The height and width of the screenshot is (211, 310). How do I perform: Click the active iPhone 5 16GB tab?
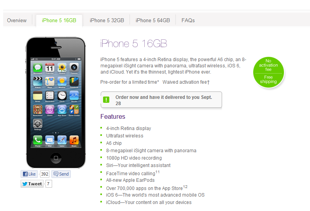(x=59, y=20)
